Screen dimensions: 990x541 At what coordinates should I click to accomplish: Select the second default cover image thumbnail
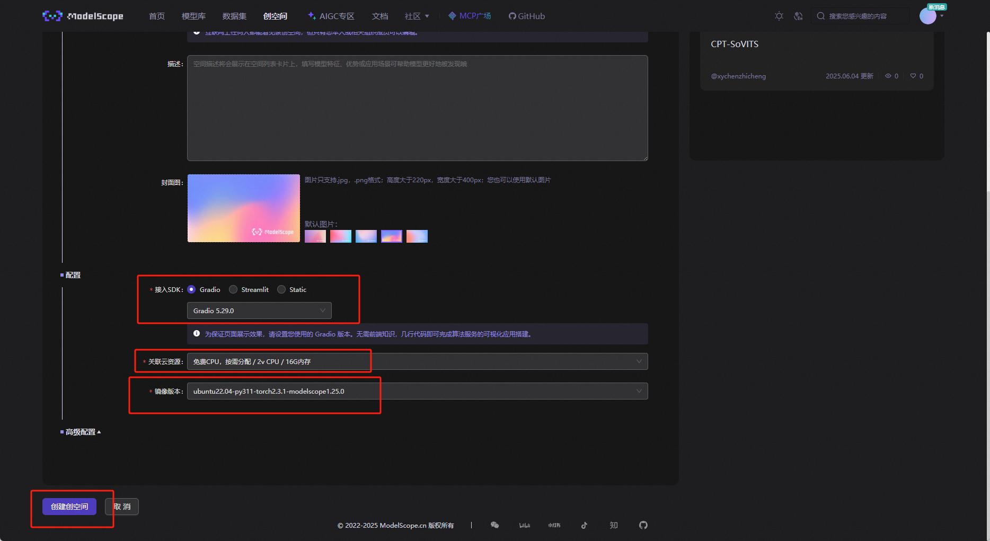pos(340,236)
